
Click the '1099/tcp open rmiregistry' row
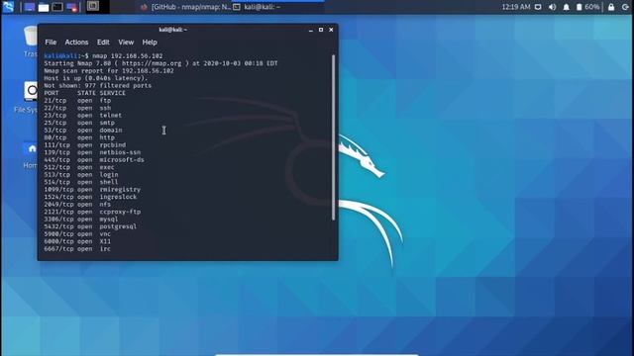tap(92, 189)
